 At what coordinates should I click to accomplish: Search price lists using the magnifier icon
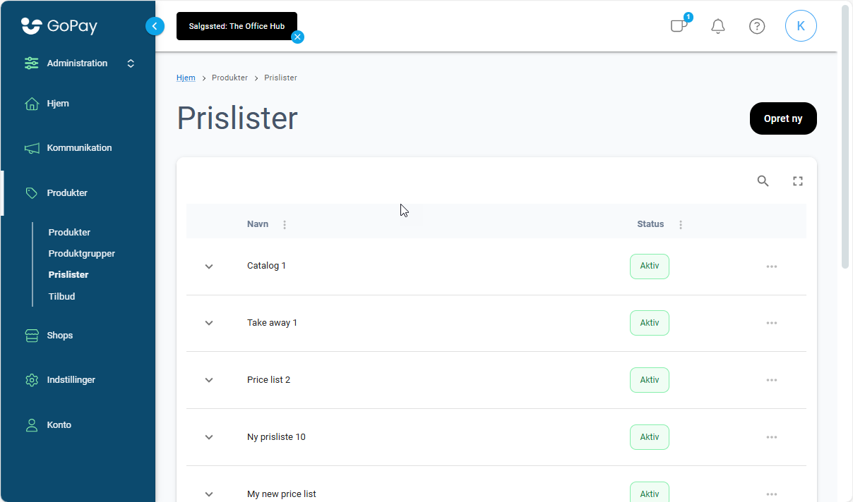tap(763, 181)
